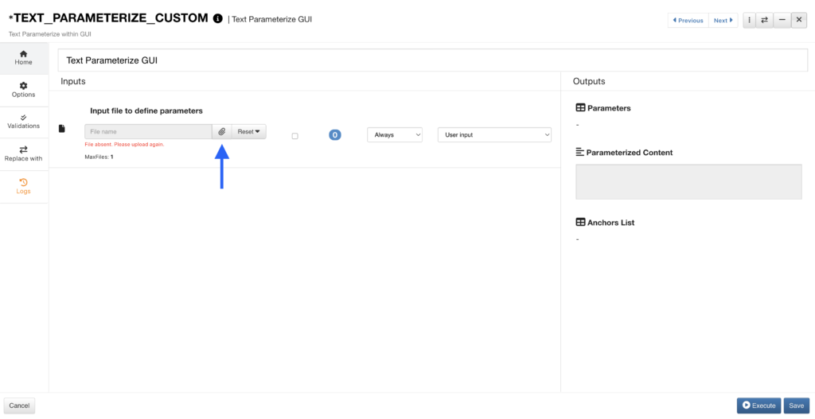Close the dialog with the X icon

799,20
